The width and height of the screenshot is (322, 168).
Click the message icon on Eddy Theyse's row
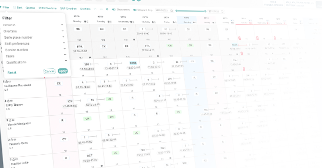pos(11,101)
